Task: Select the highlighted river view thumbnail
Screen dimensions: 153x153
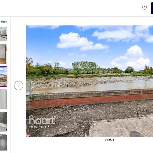Action: tap(3, 76)
